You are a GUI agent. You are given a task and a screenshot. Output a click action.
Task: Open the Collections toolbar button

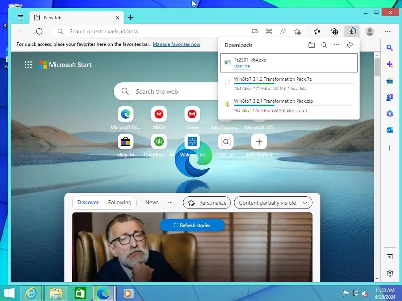coord(334,31)
